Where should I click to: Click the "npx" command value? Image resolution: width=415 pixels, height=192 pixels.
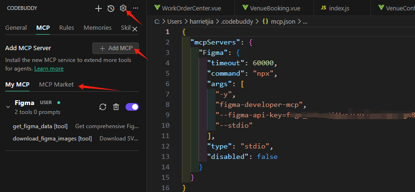[x=263, y=73]
